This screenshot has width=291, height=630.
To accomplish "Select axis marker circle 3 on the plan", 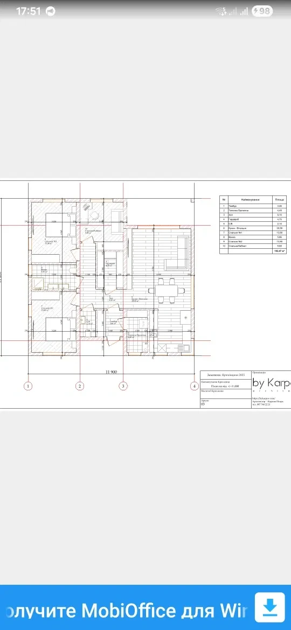I will tap(123, 386).
